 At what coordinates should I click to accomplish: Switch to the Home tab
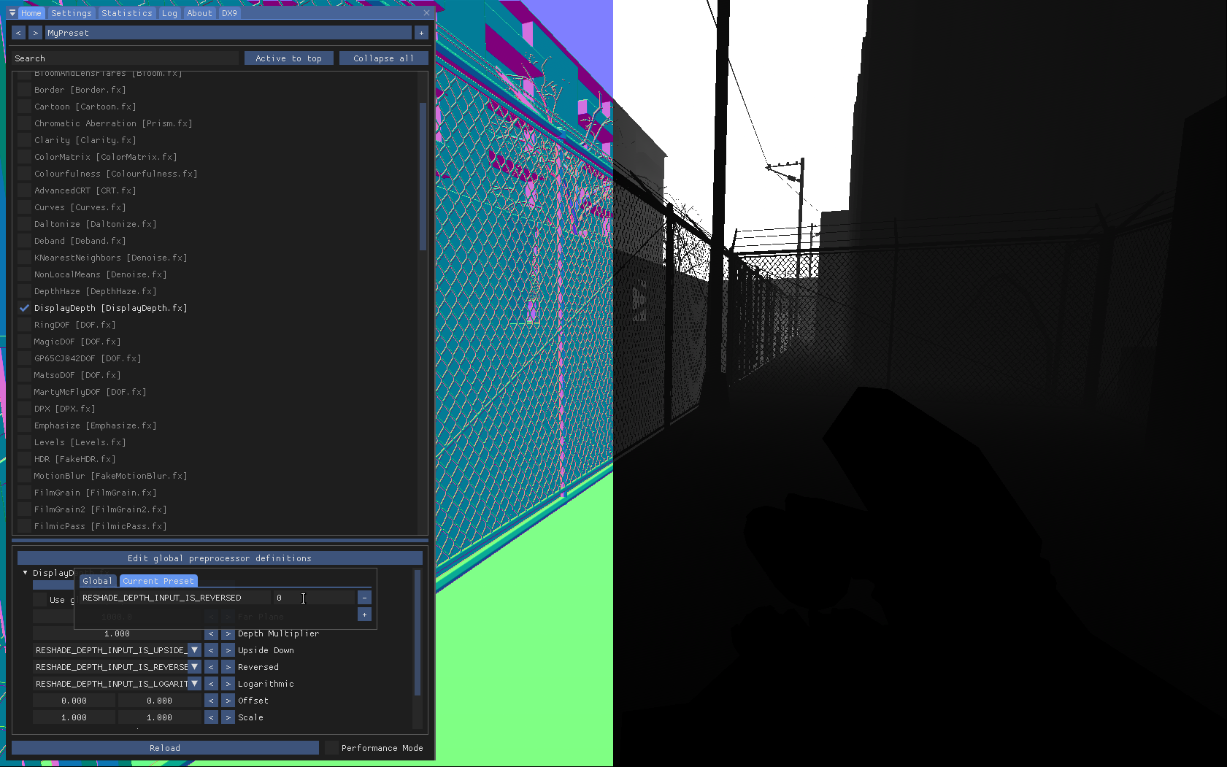click(31, 13)
